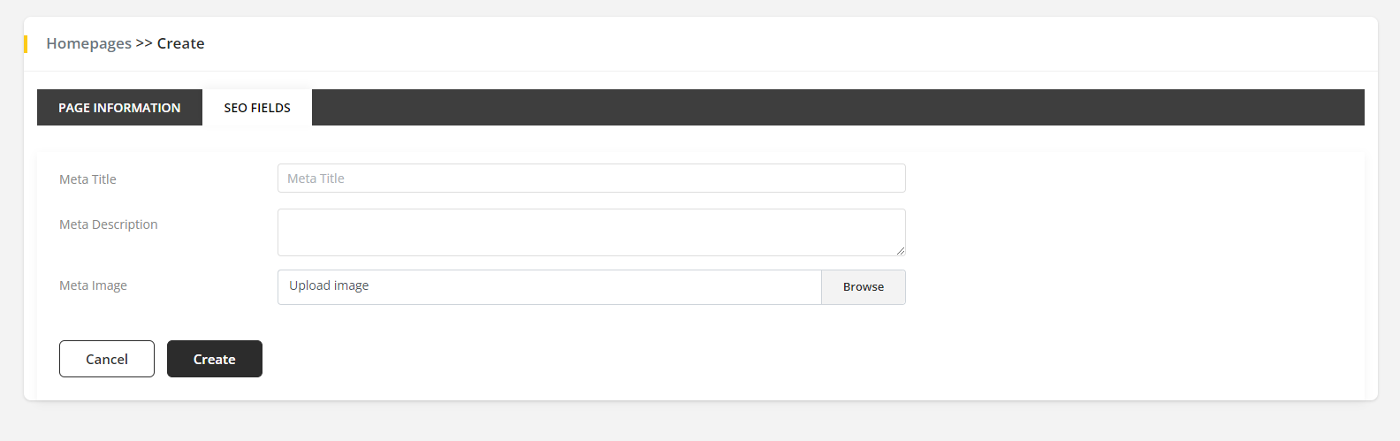Submit the form with the Create button

click(215, 359)
